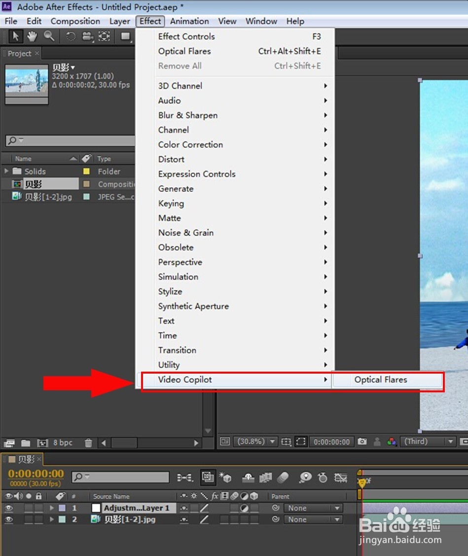This screenshot has width=468, height=556.
Task: Toggle shy switch for Adjustment Layer 1
Action: click(x=184, y=508)
